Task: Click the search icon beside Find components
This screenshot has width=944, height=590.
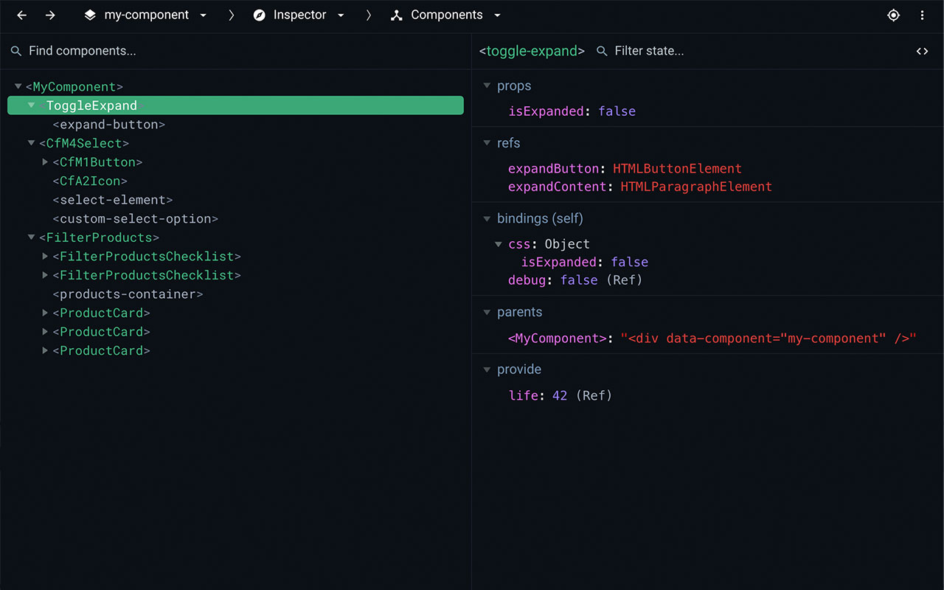Action: tap(16, 51)
